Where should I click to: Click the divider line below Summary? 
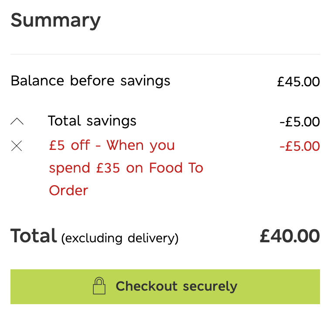coord(165,54)
